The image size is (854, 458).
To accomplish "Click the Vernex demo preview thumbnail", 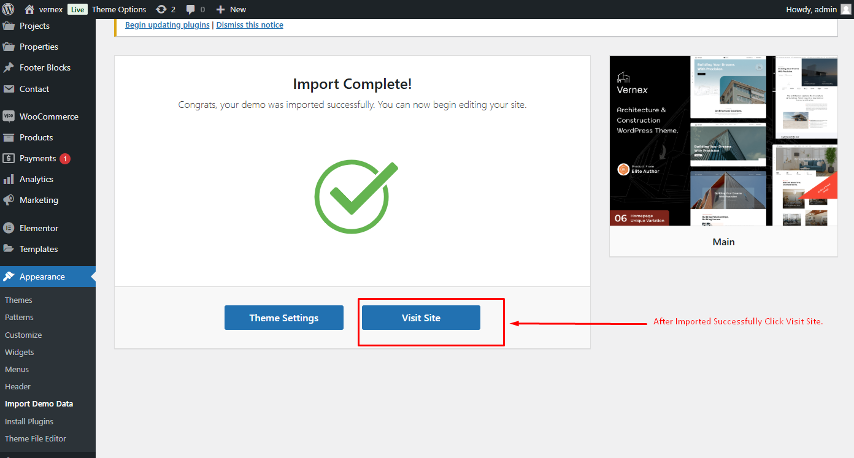I will 723,140.
